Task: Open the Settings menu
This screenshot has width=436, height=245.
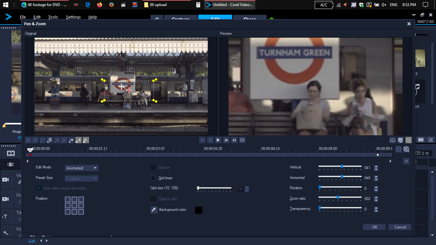Action: point(73,17)
